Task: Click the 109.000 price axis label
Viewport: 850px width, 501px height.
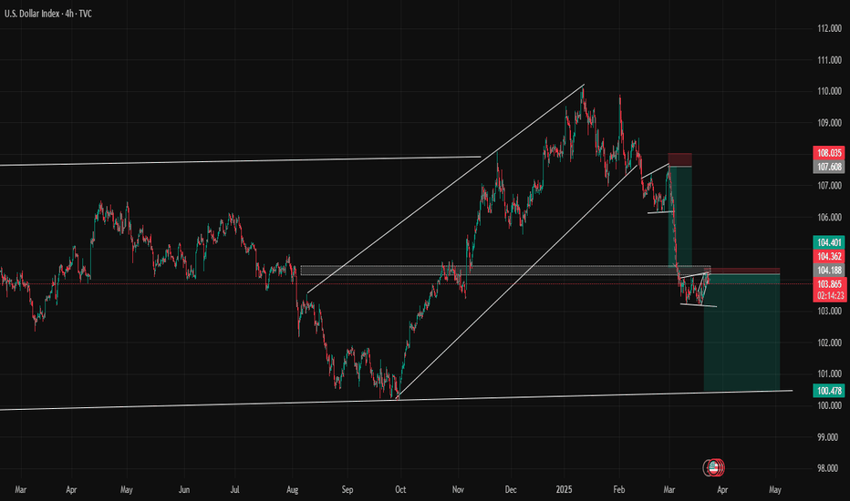Action: [x=829, y=123]
